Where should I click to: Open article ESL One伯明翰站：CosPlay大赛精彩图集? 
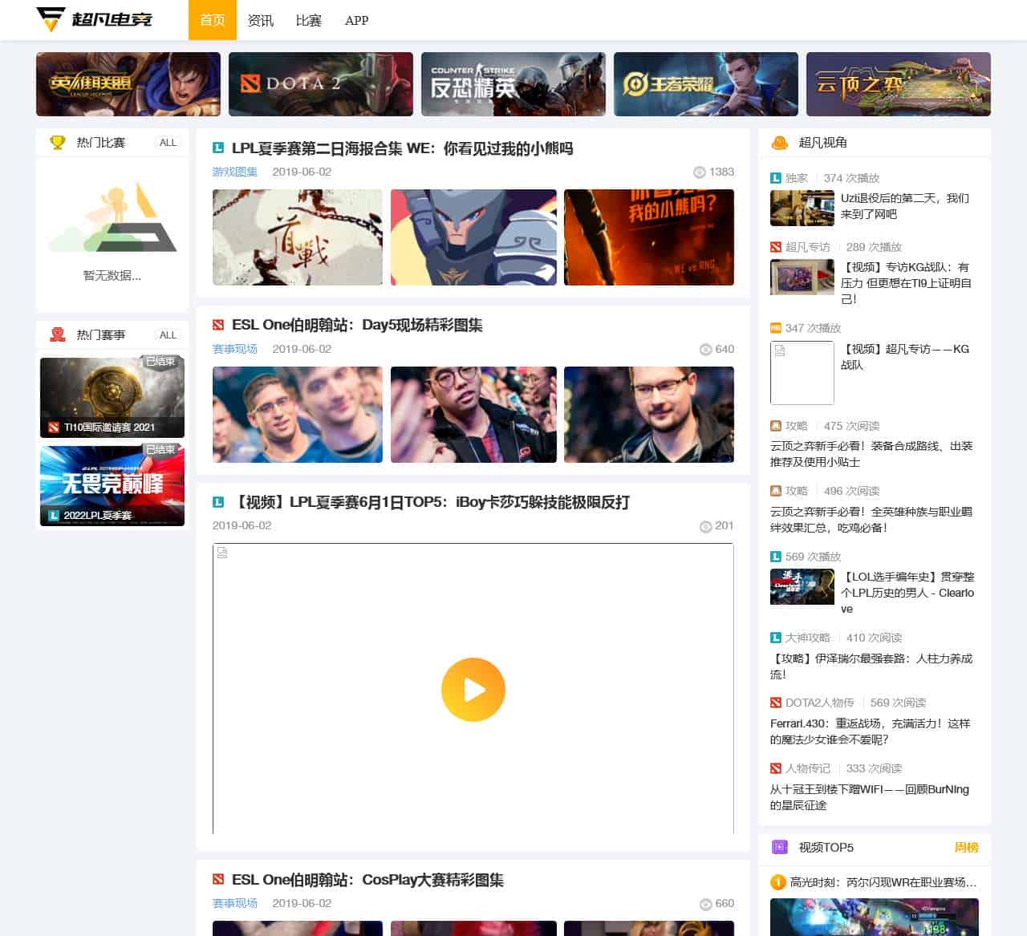point(367,880)
